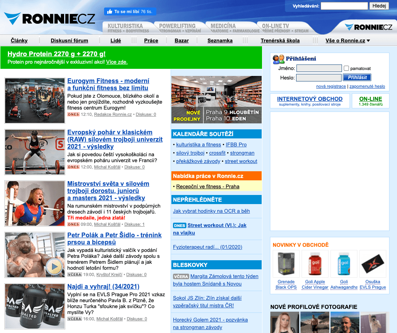Viewport: 397px width, 333px height.
Task: Click the ON-LINE readers link
Action: [370, 99]
